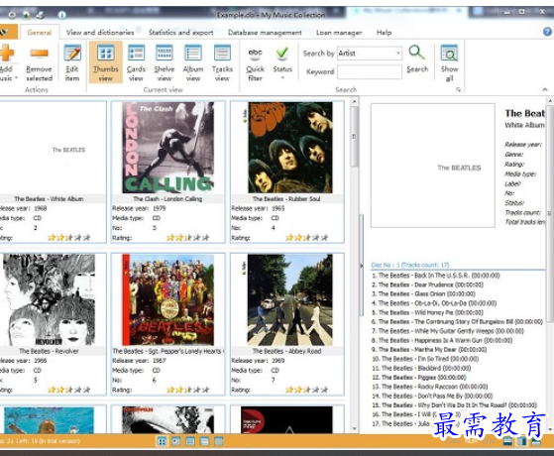Select track 'Rocky Raccoon'
This screenshot has height=456, width=554.
pos(430,387)
